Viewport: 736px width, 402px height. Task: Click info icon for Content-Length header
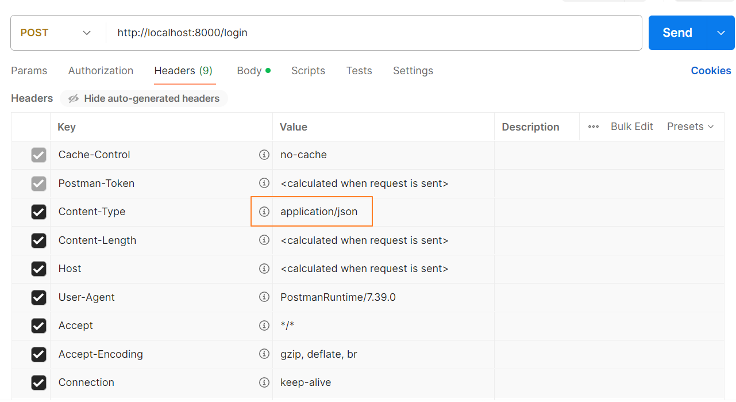(264, 240)
